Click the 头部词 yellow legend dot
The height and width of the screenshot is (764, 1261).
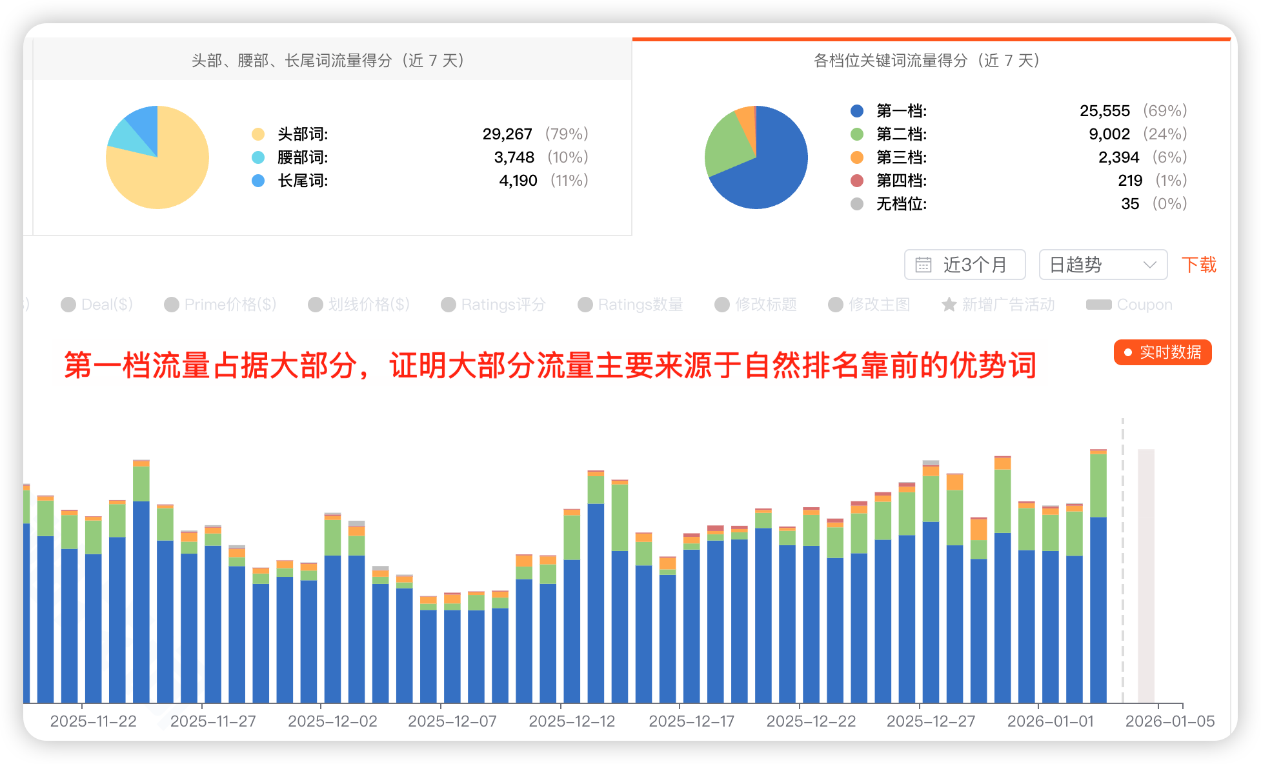(258, 134)
